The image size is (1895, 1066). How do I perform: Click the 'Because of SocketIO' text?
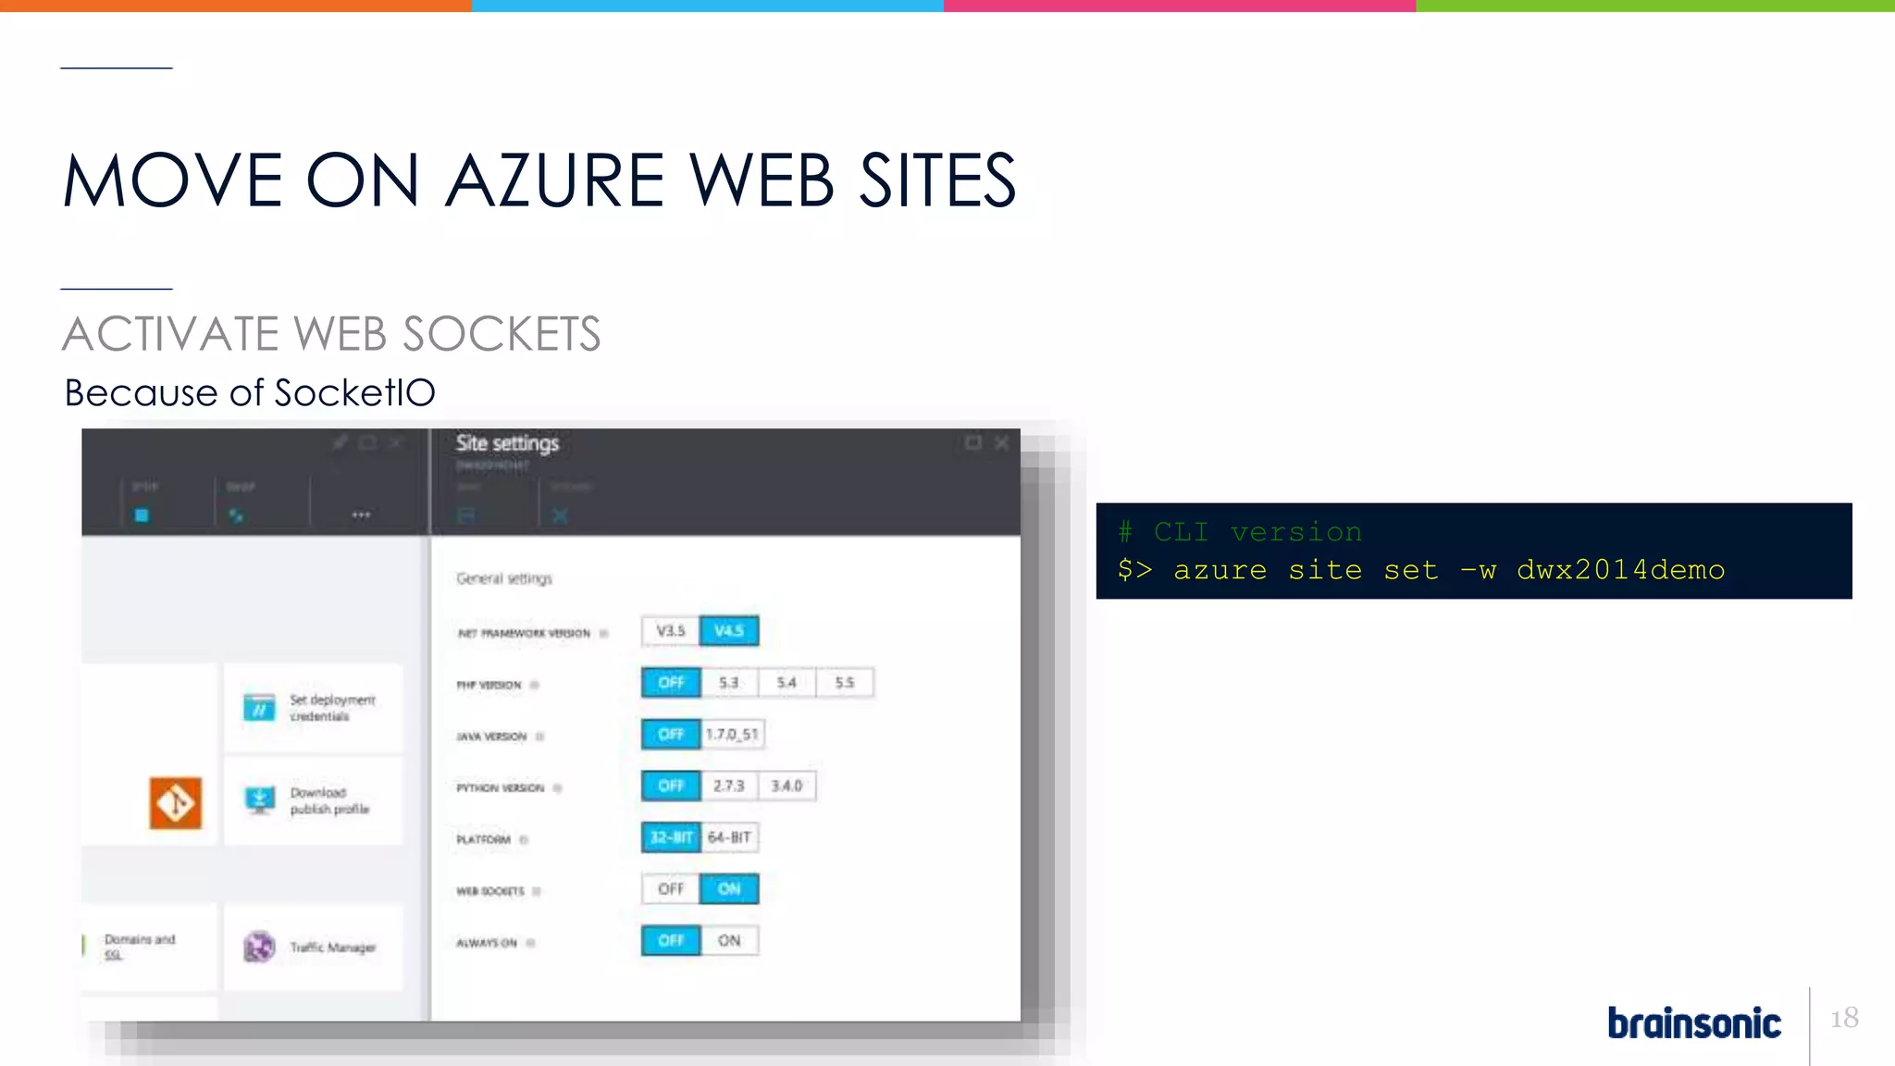[250, 393]
